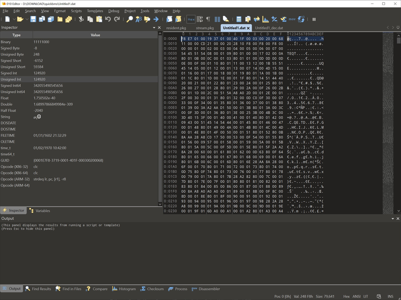
Task: Click the Find magnifier icon in toolbar
Action: [x=129, y=19]
